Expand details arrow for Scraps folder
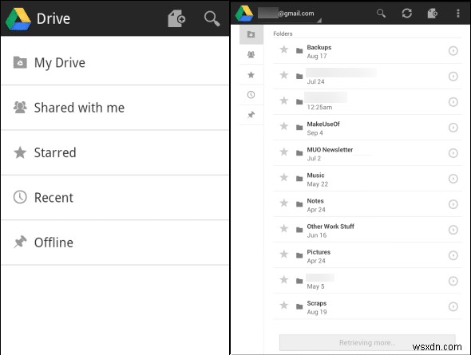471x355 pixels. pyautogui.click(x=453, y=306)
